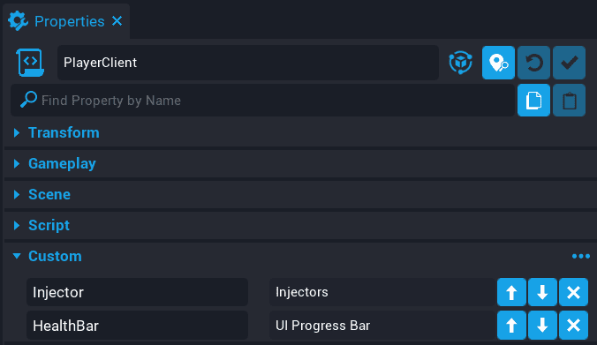Move HealthBar property up
The height and width of the screenshot is (345, 597).
click(511, 326)
